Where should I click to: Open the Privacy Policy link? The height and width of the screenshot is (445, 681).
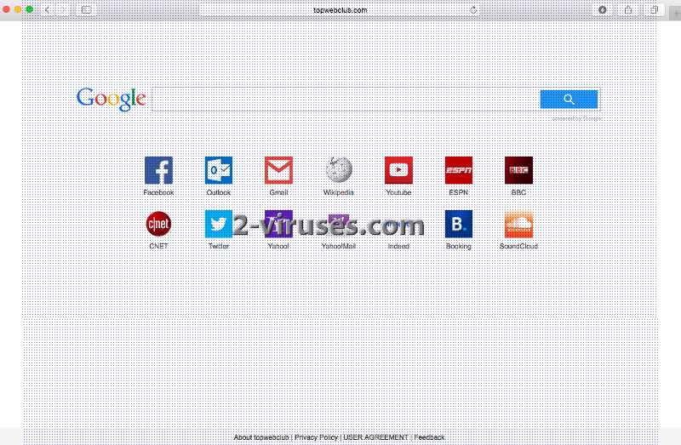coord(316,437)
